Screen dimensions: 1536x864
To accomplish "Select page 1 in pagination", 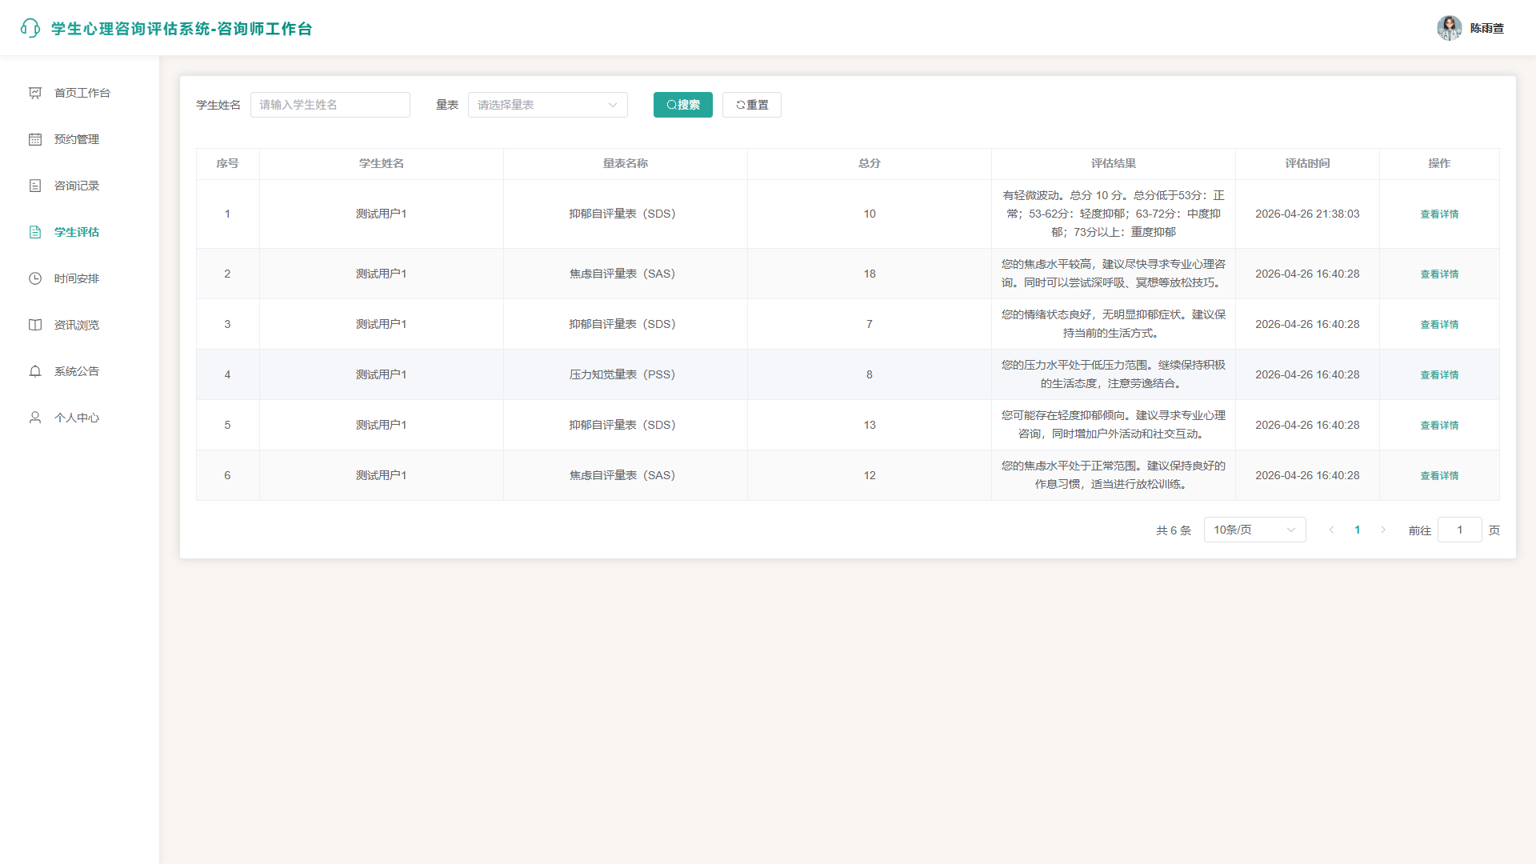I will click(x=1357, y=530).
